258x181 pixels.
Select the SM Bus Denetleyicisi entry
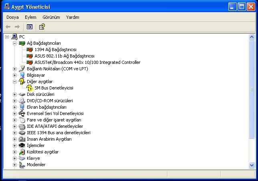tap(54, 88)
